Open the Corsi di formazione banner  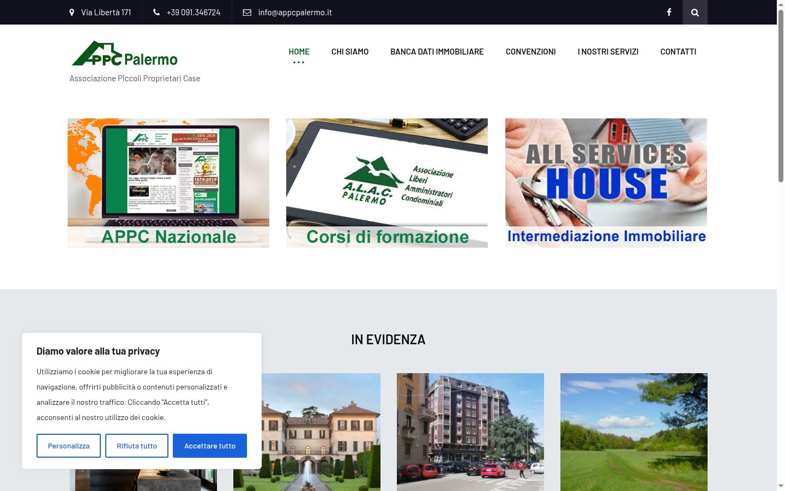point(387,183)
